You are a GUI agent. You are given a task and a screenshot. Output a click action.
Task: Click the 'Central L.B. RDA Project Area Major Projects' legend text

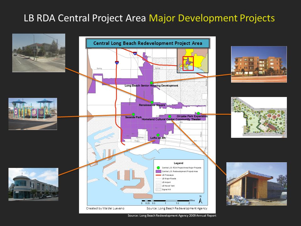click(x=182, y=168)
